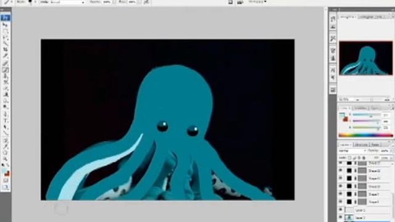Switch to the Channels tab
The image size is (395, 222).
click(360, 144)
